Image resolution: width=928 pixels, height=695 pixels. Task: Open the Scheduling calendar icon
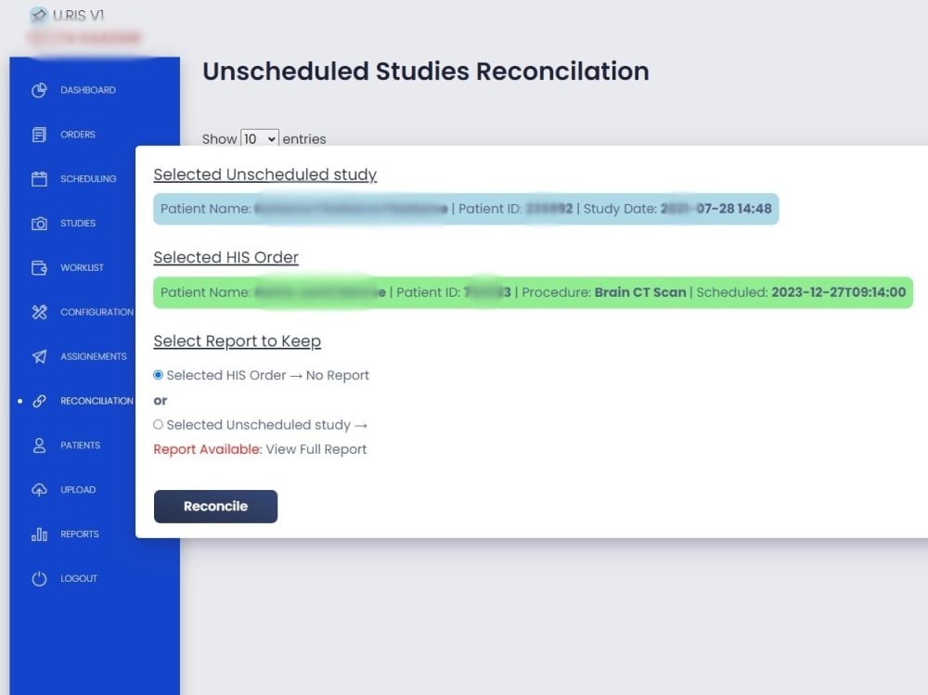(39, 179)
